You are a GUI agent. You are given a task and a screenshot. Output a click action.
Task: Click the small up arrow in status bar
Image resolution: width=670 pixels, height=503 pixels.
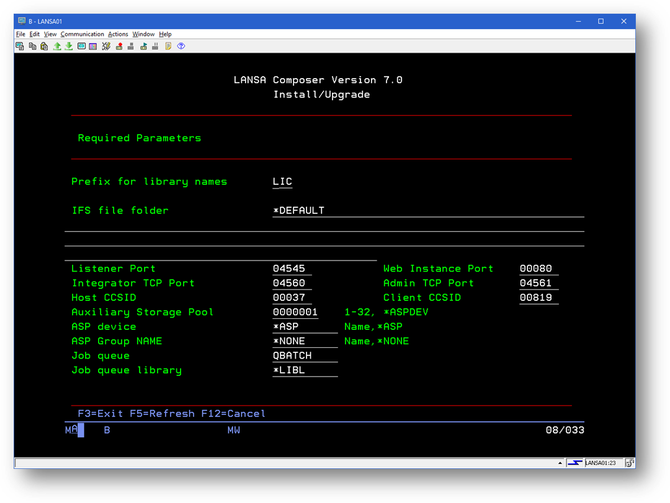tap(560, 463)
